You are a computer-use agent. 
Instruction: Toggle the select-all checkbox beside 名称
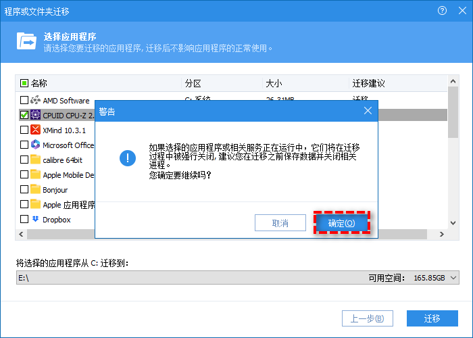24,83
